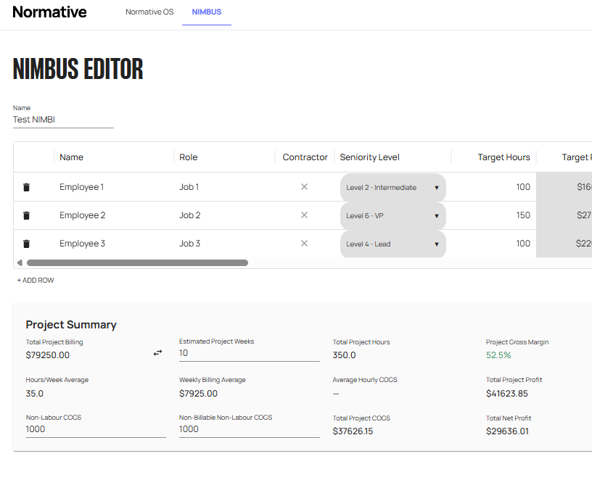Delete the Employee 1 row via trash icon
This screenshot has width=592, height=485.
pos(26,187)
